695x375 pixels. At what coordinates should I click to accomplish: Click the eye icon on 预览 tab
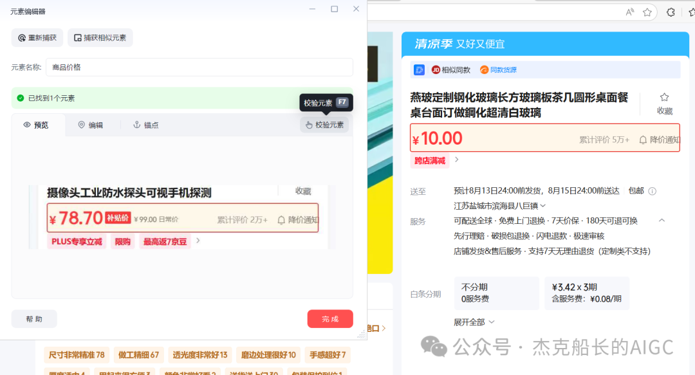(27, 125)
